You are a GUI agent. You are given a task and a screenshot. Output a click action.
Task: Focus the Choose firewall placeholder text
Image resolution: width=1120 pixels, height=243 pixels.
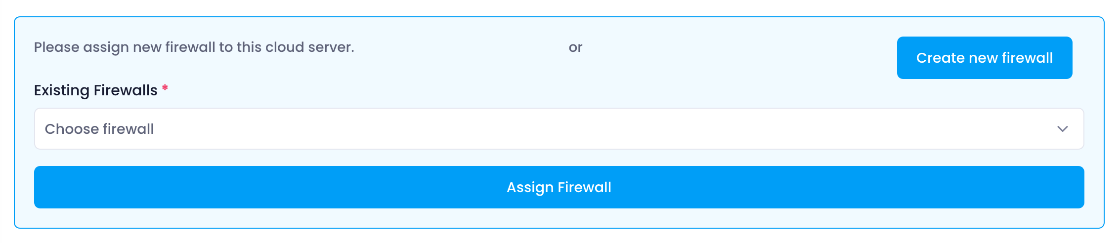(x=99, y=129)
